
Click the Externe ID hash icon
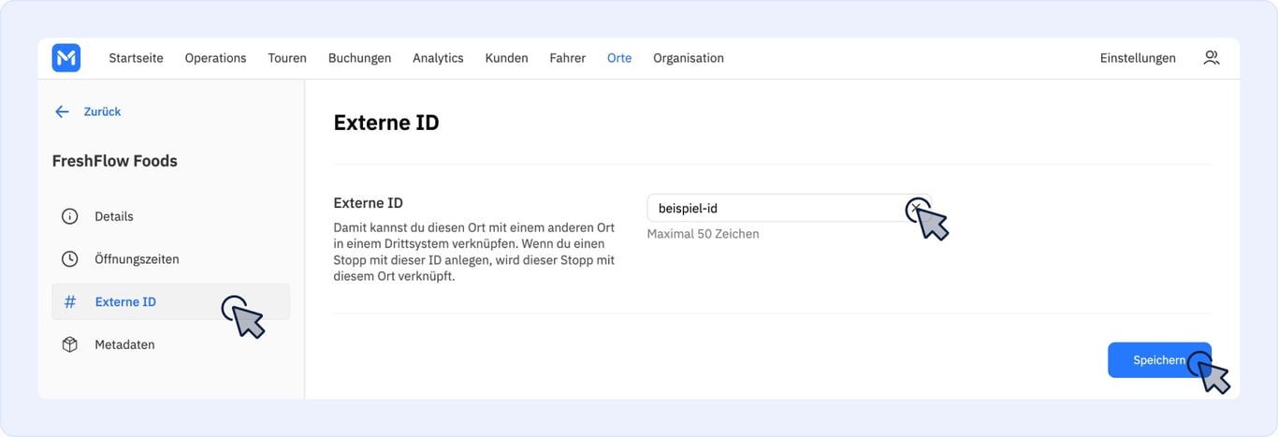(69, 302)
